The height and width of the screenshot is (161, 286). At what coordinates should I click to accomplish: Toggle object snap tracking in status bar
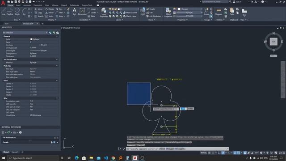(235, 153)
